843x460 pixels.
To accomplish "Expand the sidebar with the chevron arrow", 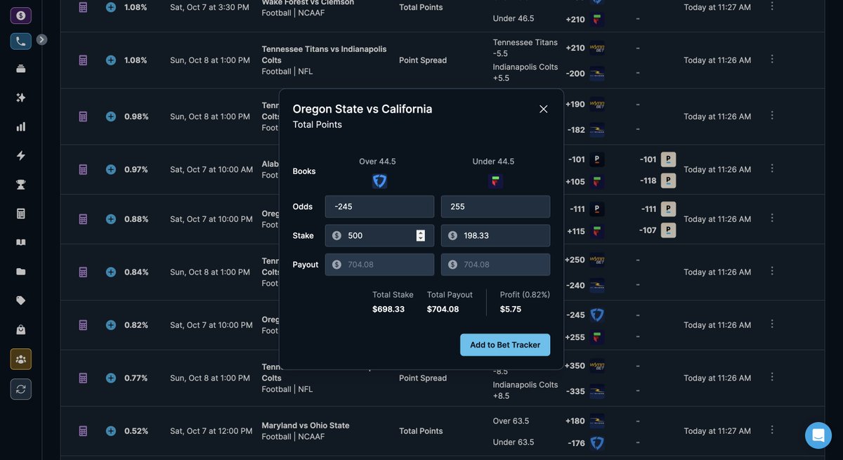I will [x=42, y=40].
